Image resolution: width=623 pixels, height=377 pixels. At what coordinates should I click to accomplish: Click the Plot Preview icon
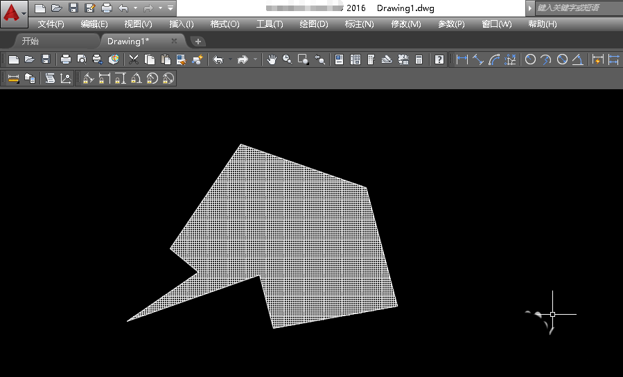point(82,59)
